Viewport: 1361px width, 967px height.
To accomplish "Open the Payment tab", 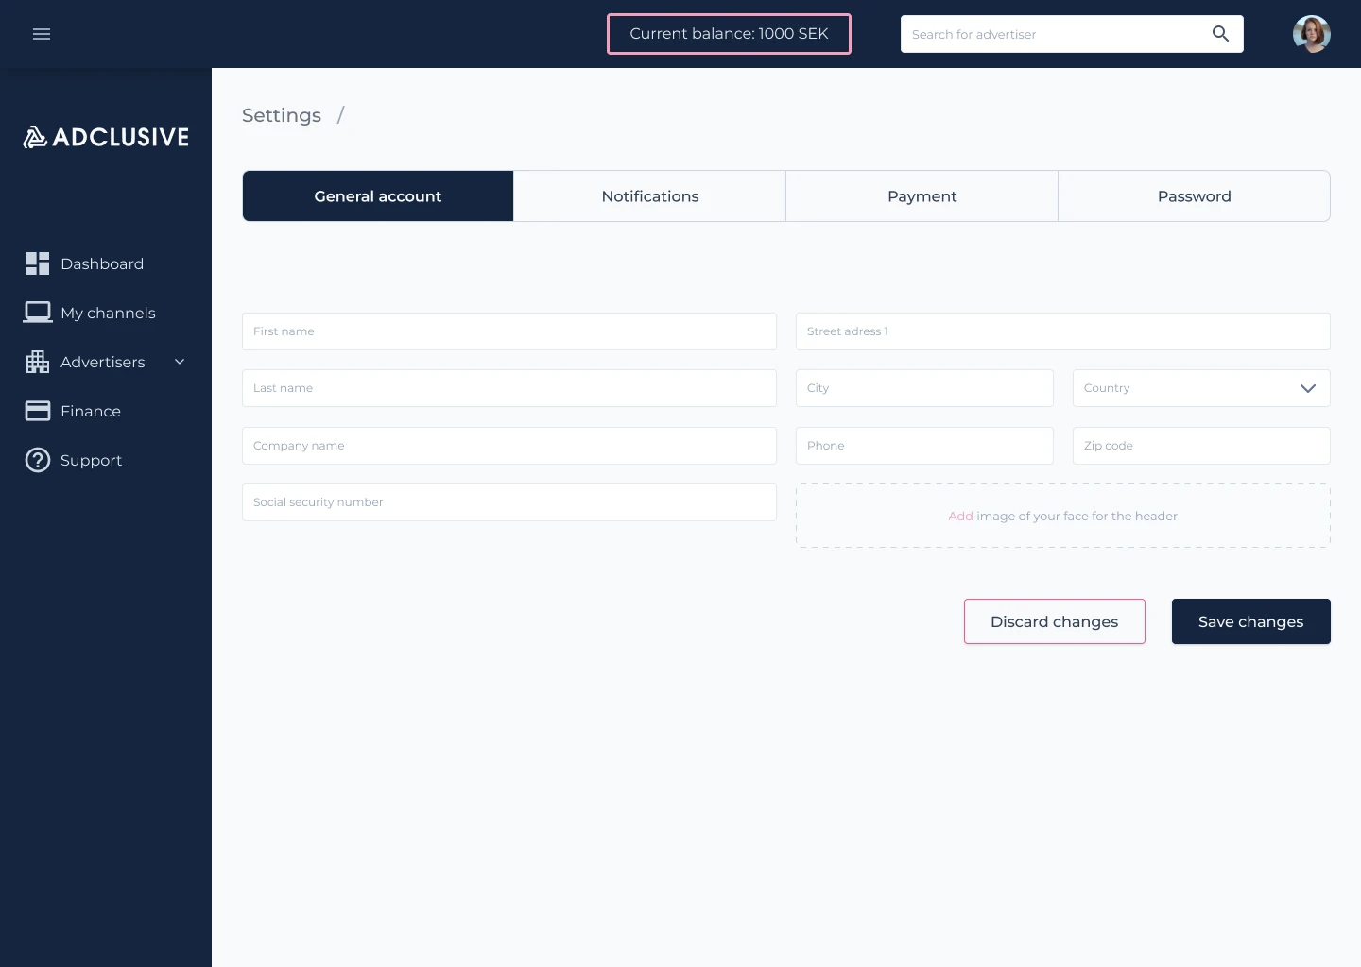I will point(922,196).
